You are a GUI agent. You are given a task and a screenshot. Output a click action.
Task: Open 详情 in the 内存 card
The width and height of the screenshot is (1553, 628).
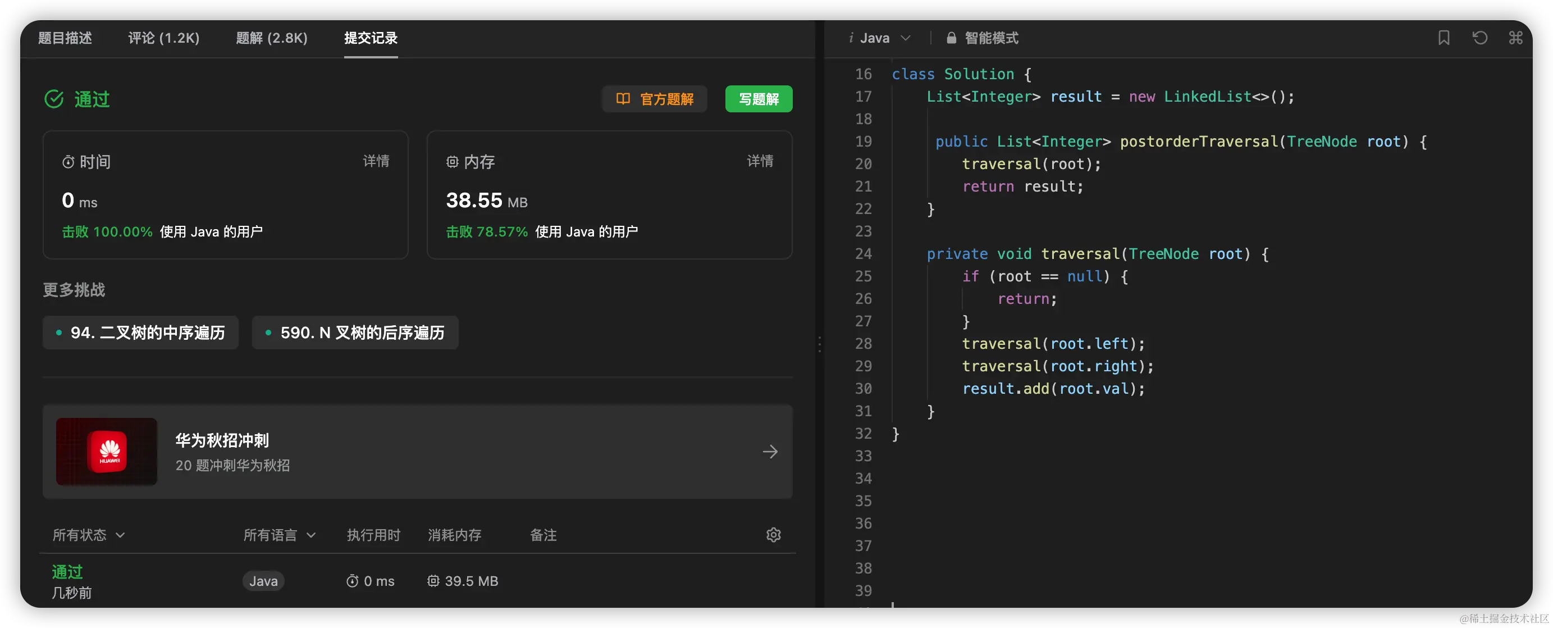tap(760, 161)
